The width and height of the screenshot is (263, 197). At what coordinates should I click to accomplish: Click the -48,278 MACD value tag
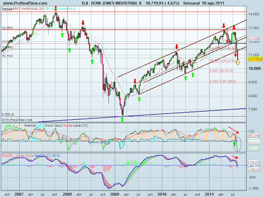coord(254,166)
